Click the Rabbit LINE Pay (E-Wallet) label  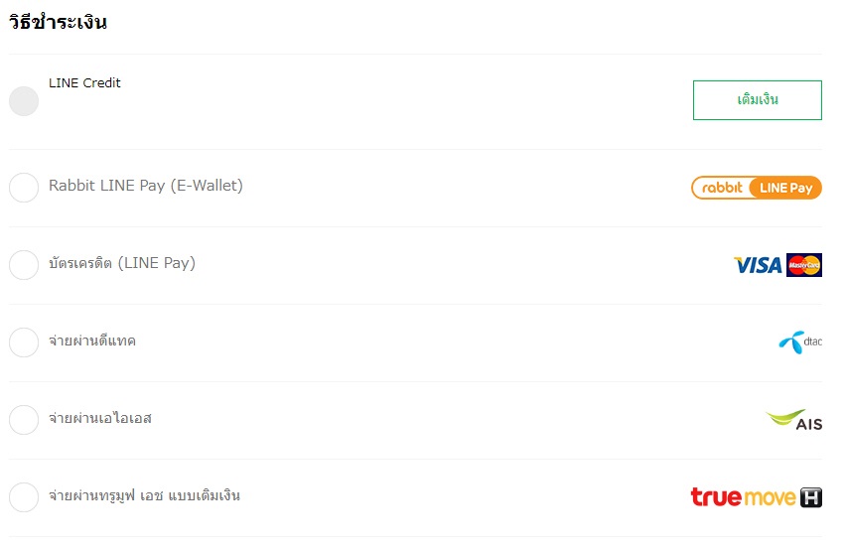(x=146, y=186)
